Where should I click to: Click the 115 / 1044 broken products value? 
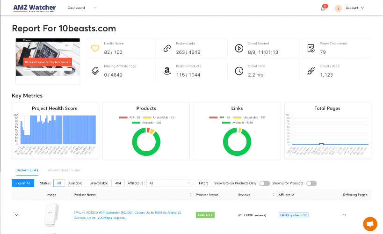[x=188, y=75]
